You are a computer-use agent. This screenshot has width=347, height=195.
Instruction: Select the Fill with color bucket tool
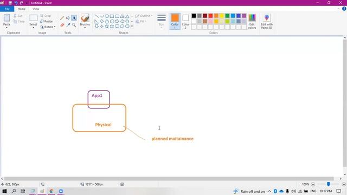(68, 18)
